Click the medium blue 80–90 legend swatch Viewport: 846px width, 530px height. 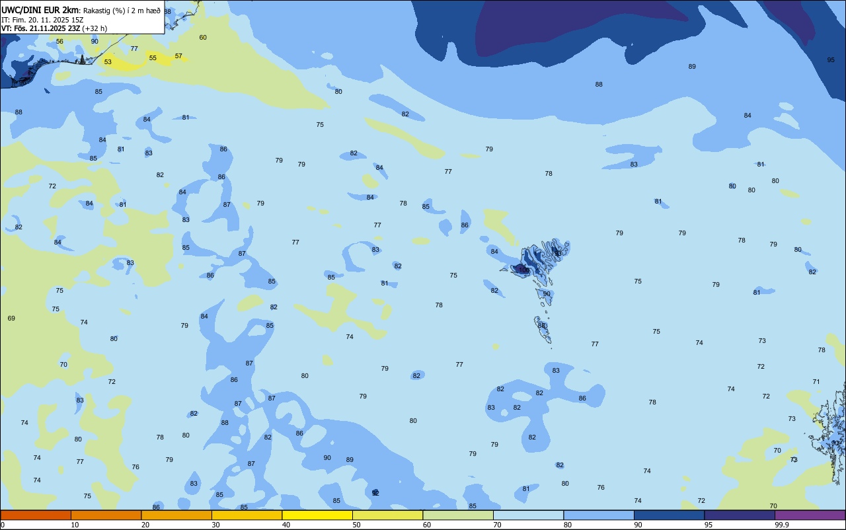[x=599, y=515]
